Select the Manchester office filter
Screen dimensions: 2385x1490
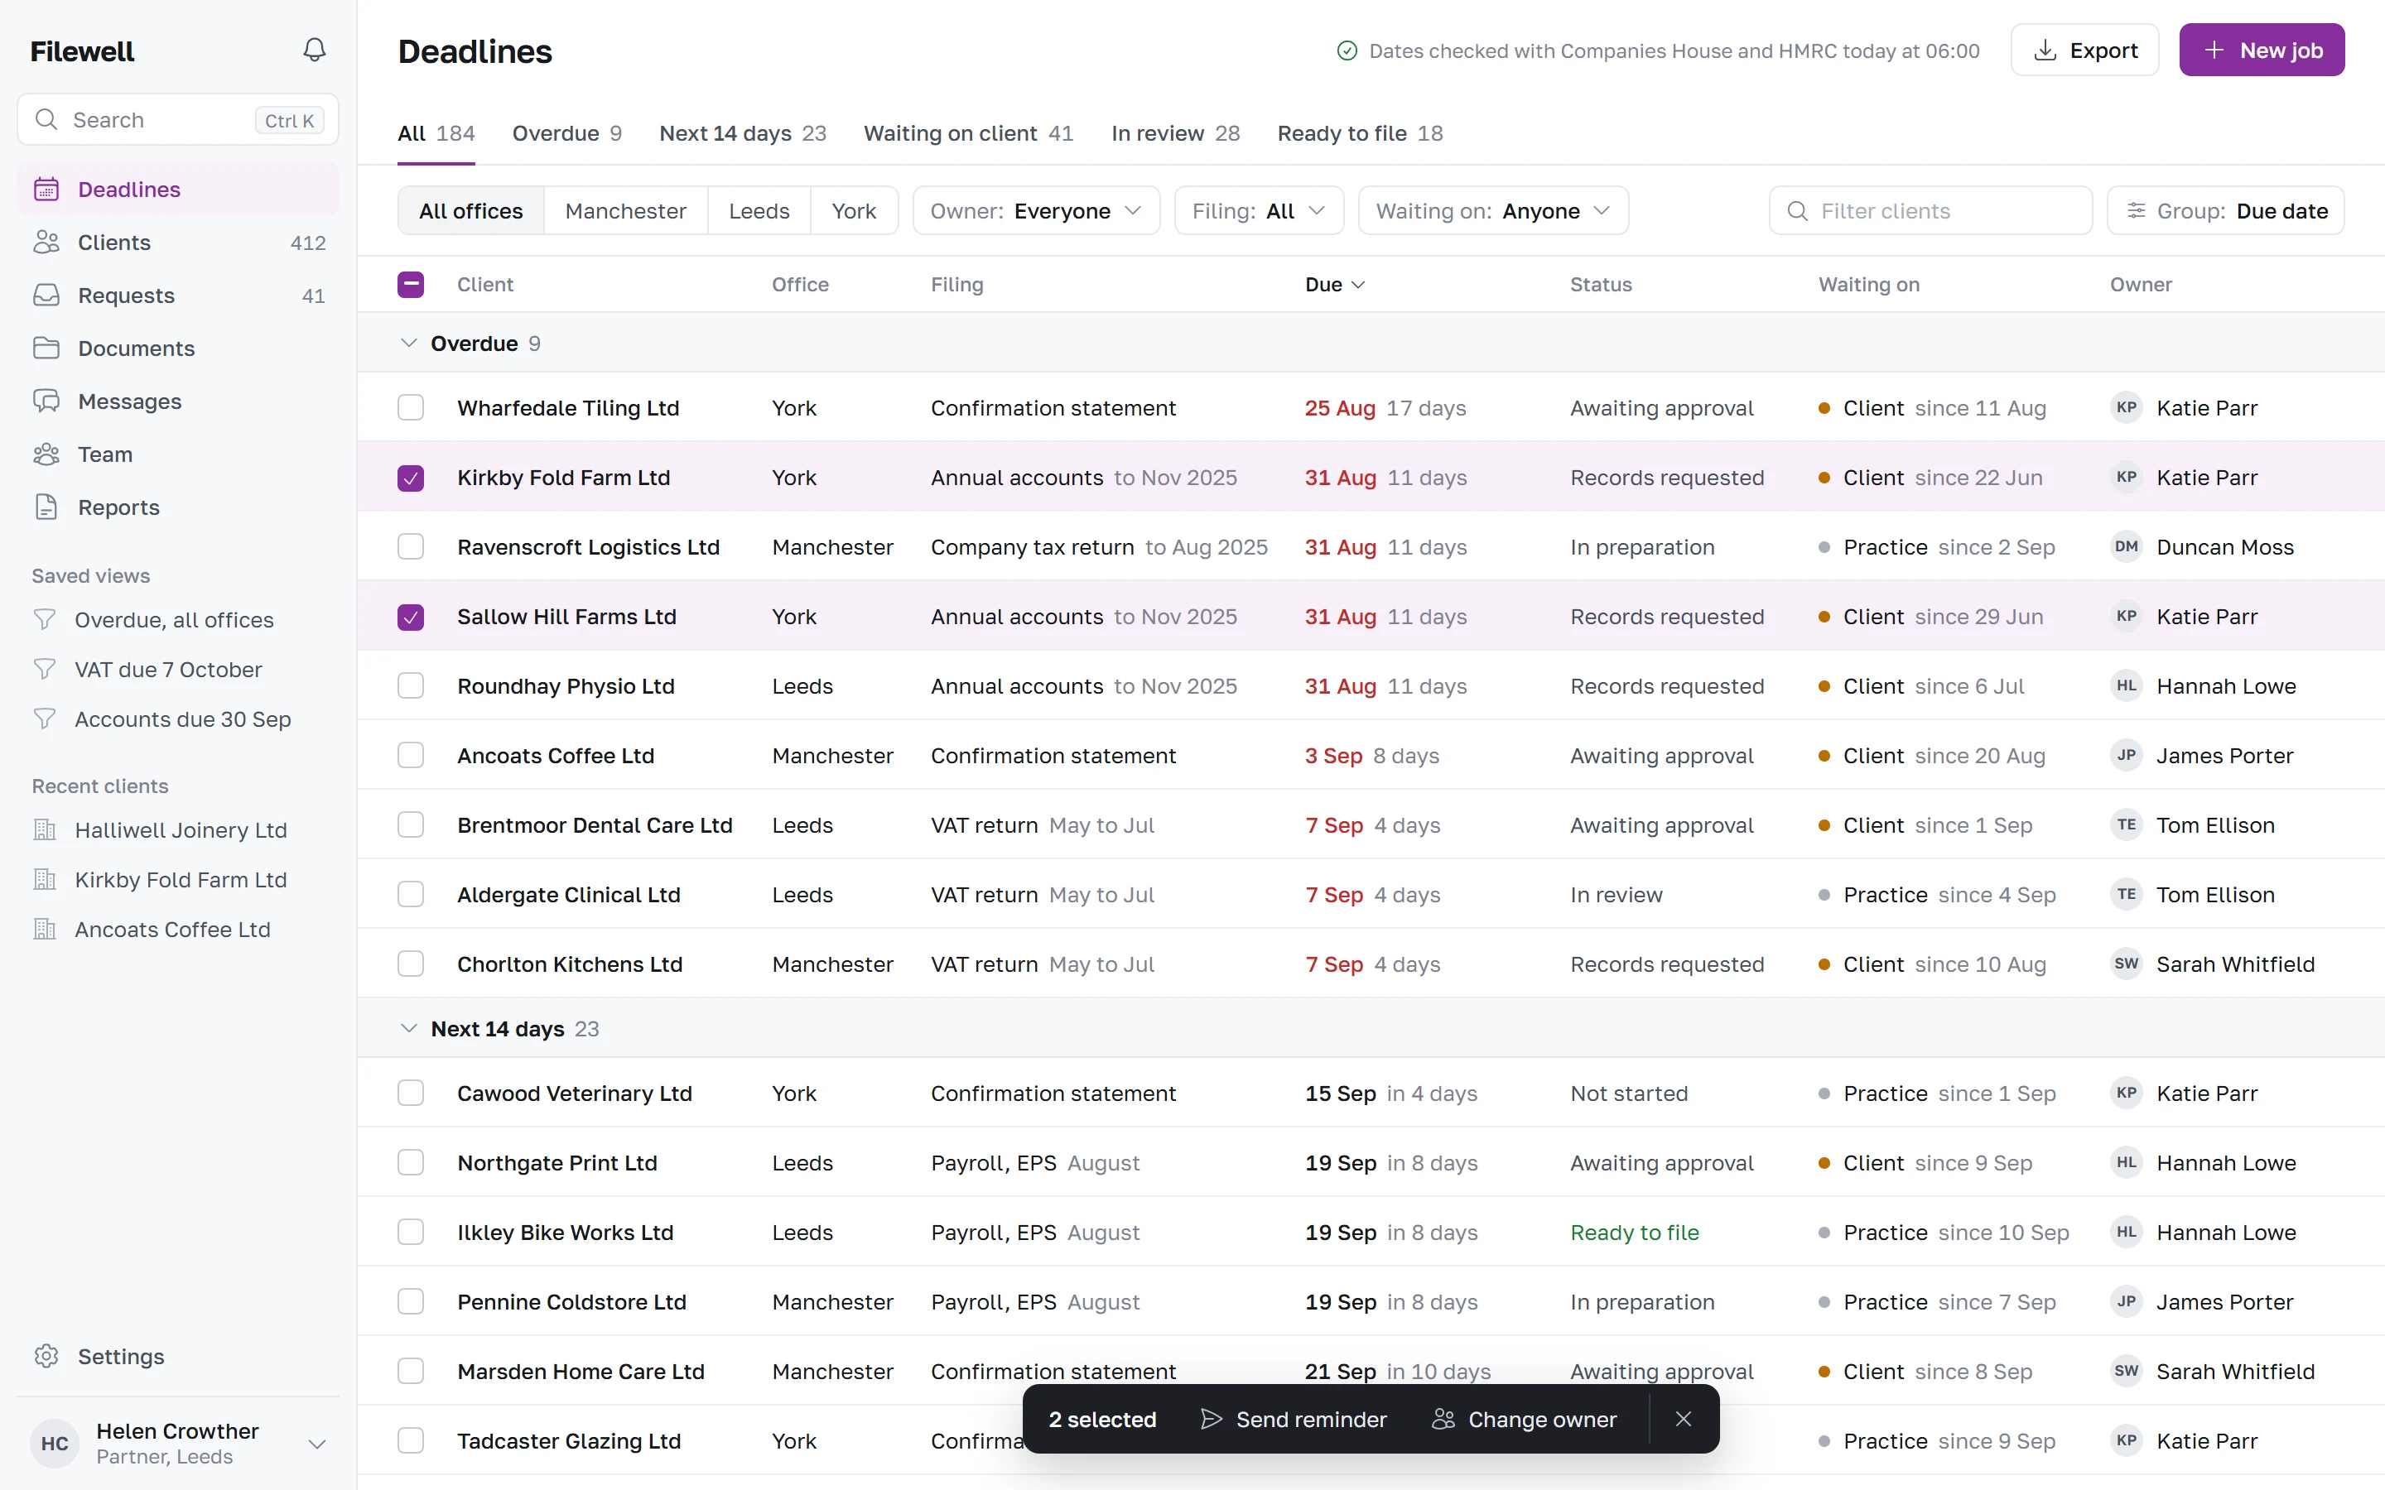tap(626, 211)
